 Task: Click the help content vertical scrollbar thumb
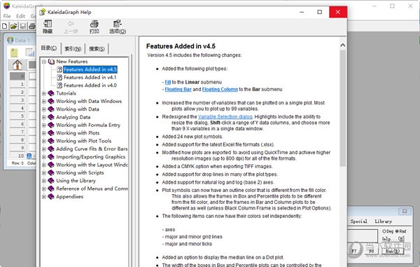pos(342,109)
